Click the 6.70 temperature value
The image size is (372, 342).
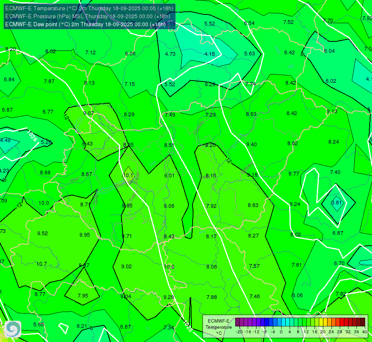click(339, 263)
